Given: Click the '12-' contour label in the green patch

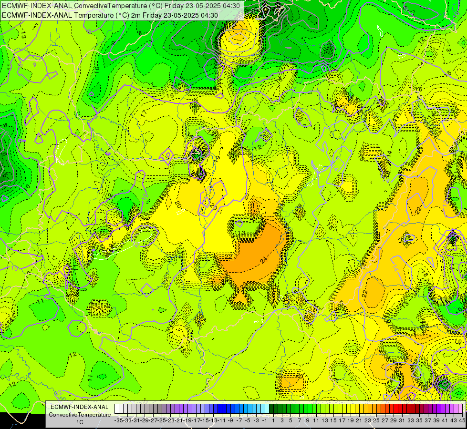Looking at the screenshot, I should tap(258, 147).
